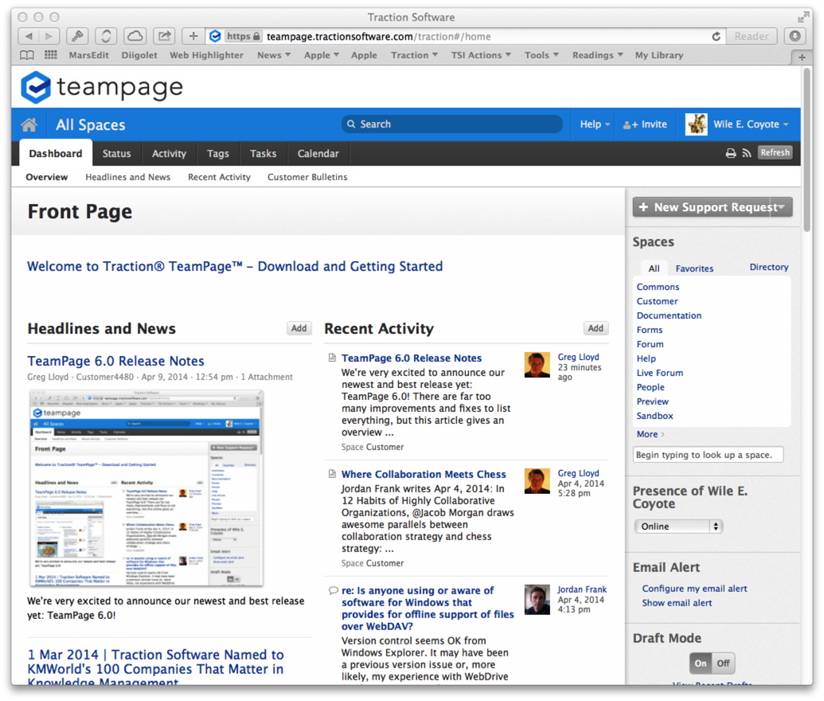Viewport: 824px width, 701px height.
Task: Click the Wile E. Coyote avatar picture
Action: 696,124
